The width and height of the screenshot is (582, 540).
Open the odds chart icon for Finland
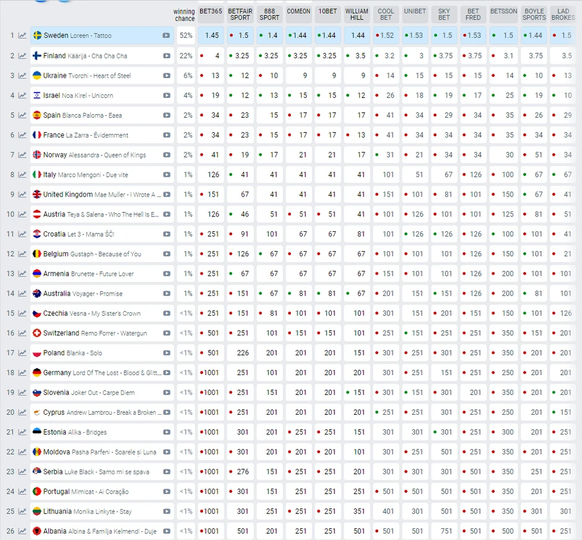[x=22, y=56]
